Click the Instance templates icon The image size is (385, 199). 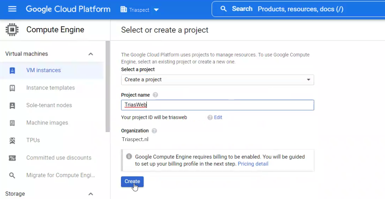tap(12, 88)
